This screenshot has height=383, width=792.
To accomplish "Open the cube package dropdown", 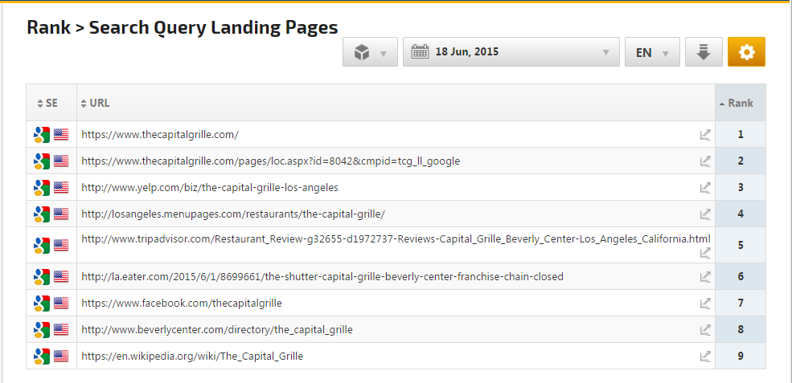I will [370, 52].
